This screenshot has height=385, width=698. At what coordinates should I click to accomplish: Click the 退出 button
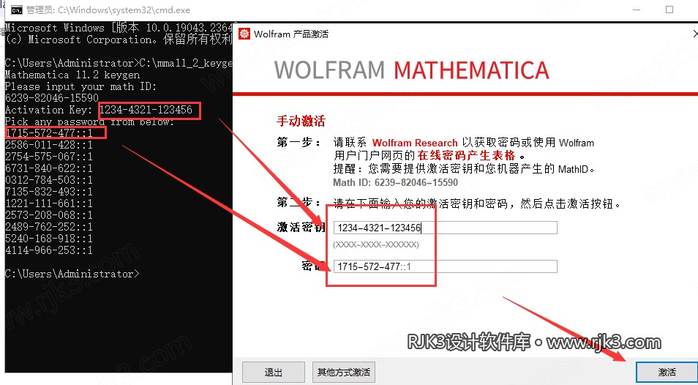point(274,372)
